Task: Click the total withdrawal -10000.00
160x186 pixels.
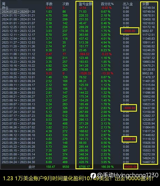Action: pyautogui.click(x=131, y=167)
